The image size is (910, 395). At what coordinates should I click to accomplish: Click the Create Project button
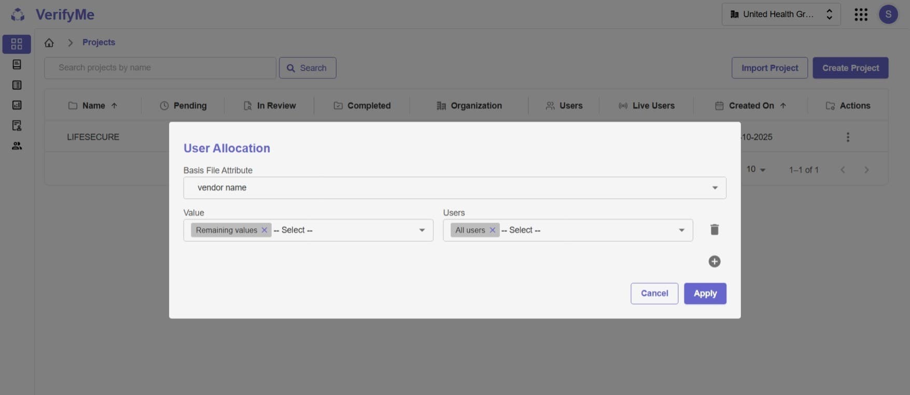850,68
